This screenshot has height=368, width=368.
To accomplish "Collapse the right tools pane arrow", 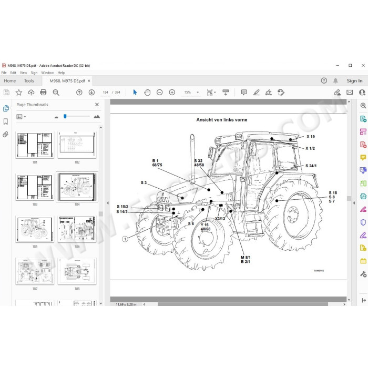I will click(354, 203).
